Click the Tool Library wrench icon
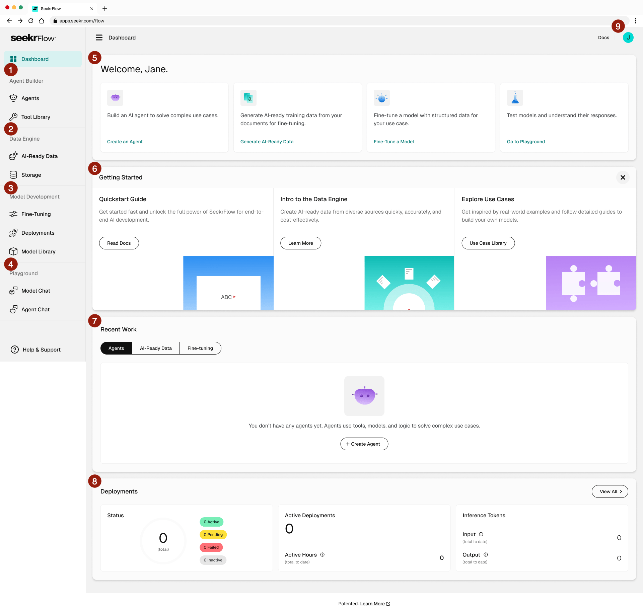Viewport: 643px width, 614px height. [13, 117]
